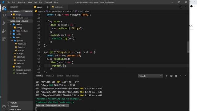Split the editor to the right
This screenshot has height=111, width=197.
tap(181, 7)
